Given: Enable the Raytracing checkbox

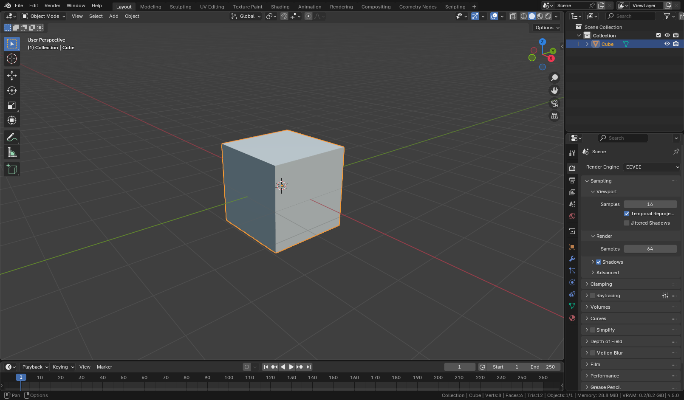Looking at the screenshot, I should pyautogui.click(x=593, y=296).
